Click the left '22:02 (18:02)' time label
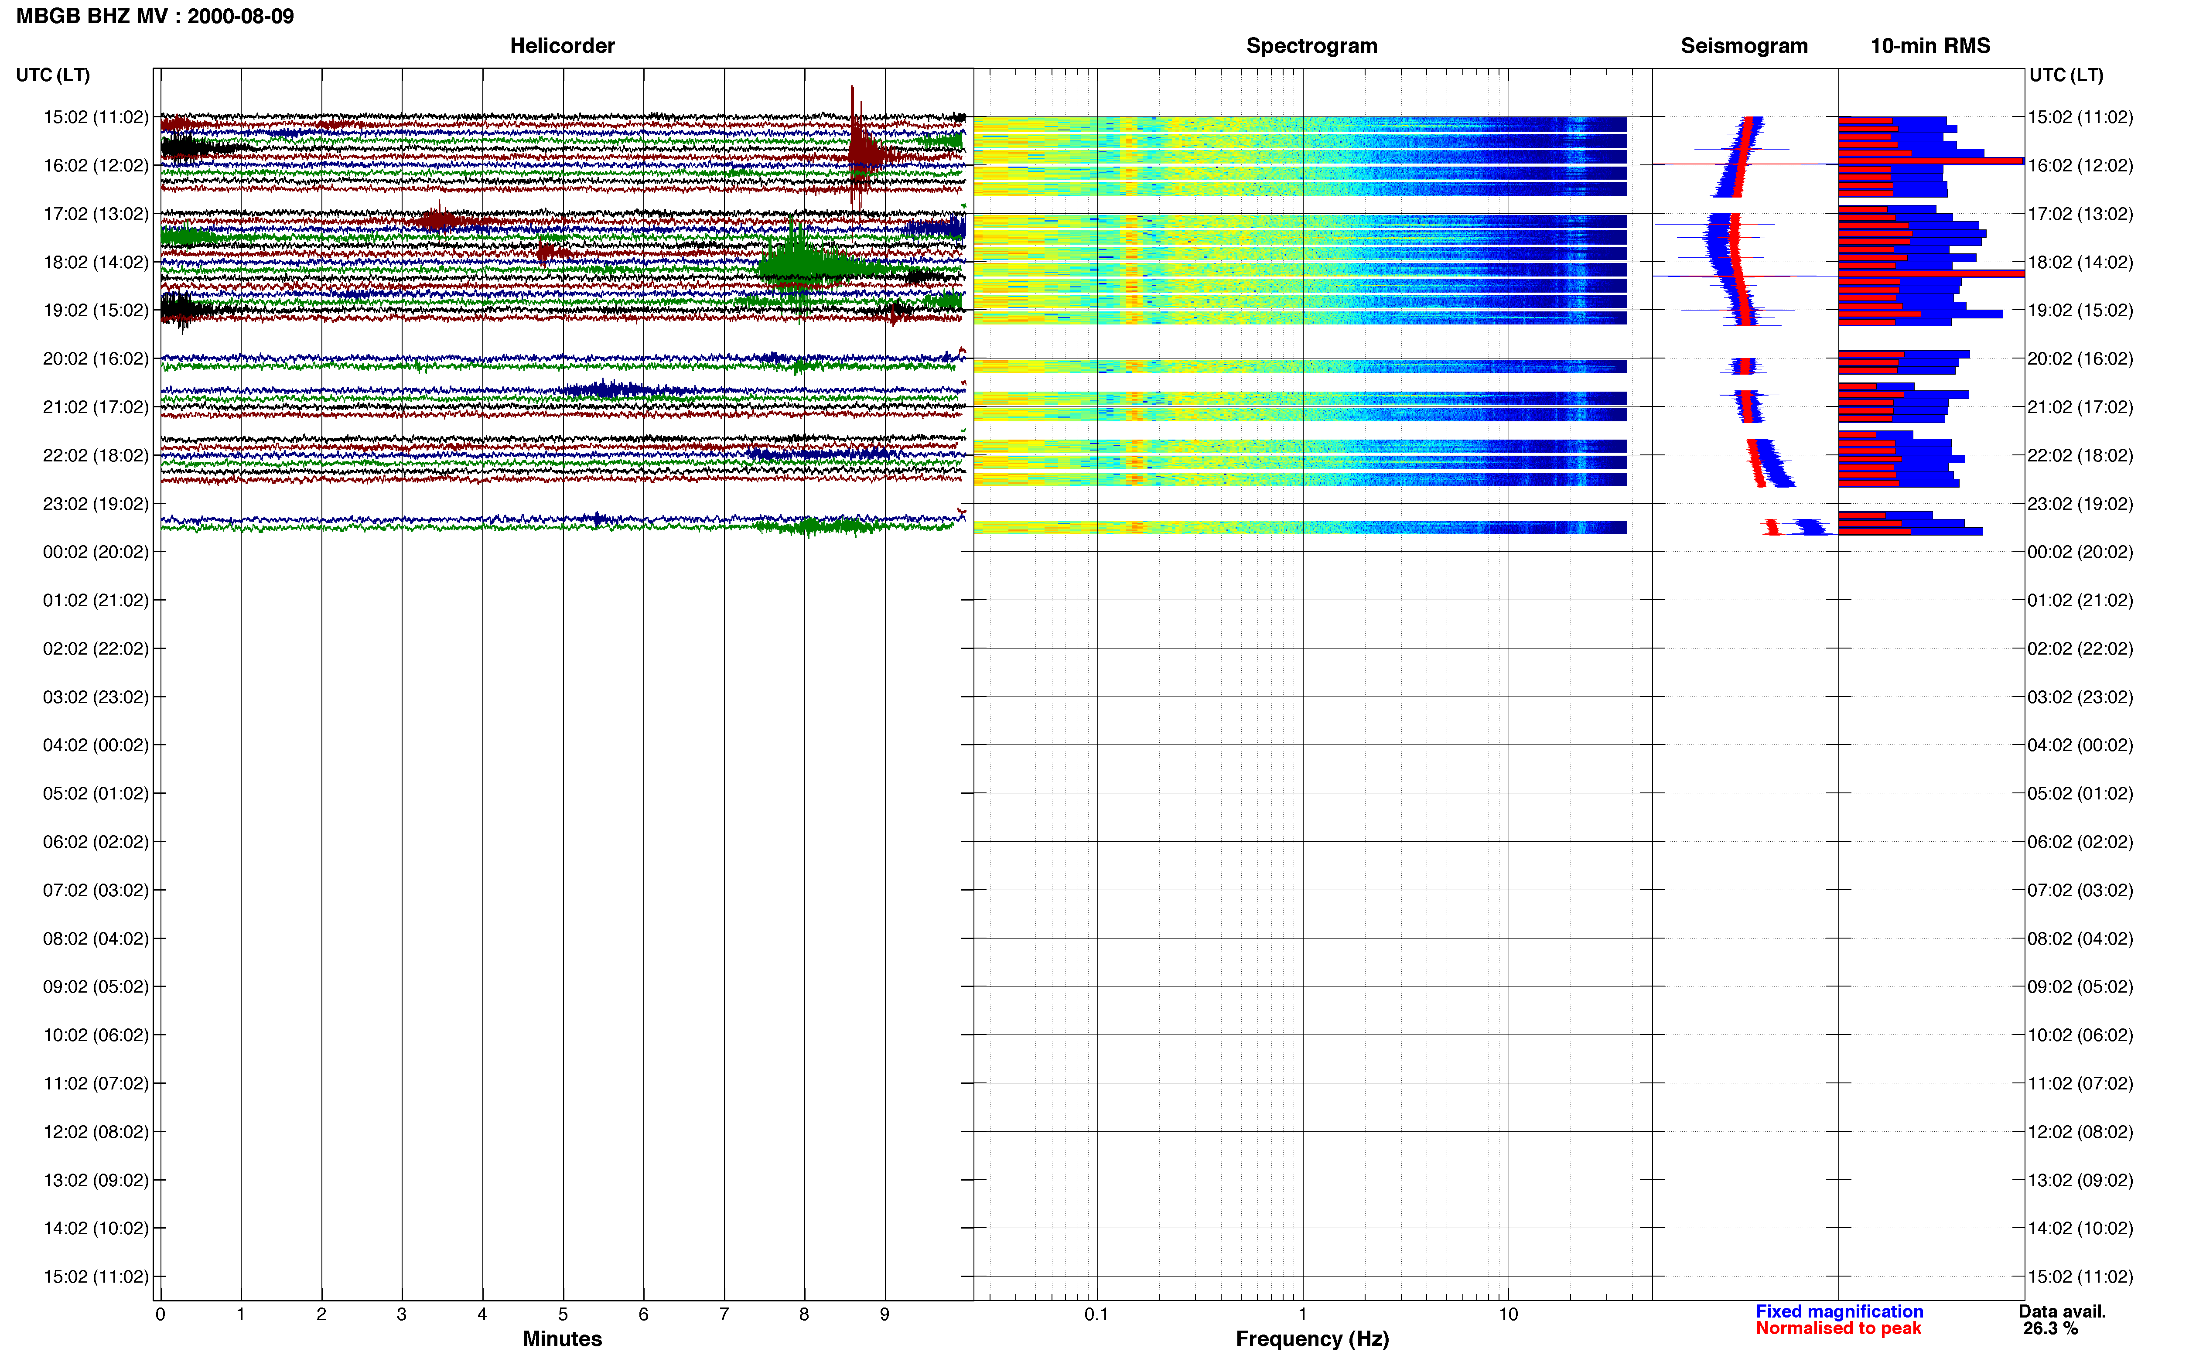Viewport: 2189px width, 1369px height. coord(96,455)
